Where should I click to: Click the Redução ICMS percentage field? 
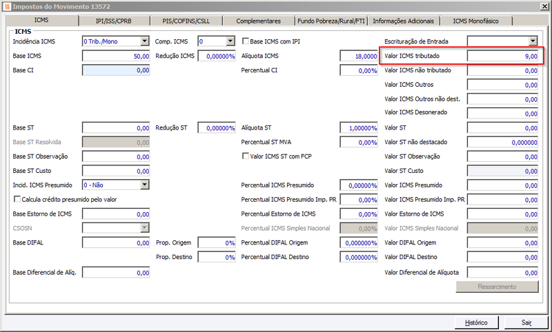tap(217, 56)
